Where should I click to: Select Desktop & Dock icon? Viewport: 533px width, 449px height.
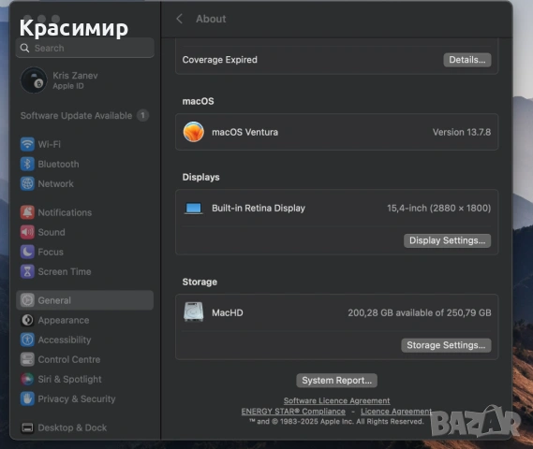27,427
